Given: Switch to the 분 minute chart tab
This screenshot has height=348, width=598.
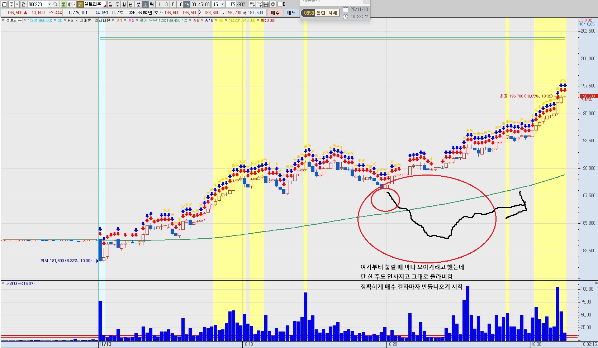Looking at the screenshot, I should coord(138,4).
